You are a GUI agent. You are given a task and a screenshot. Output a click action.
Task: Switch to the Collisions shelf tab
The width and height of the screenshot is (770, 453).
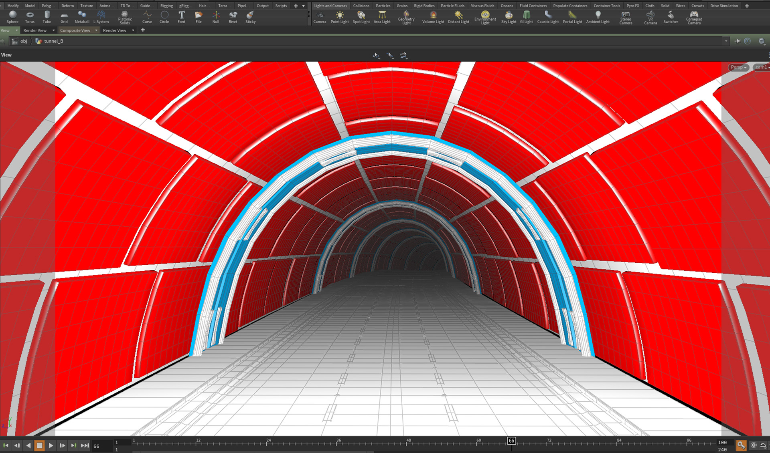[x=361, y=6]
